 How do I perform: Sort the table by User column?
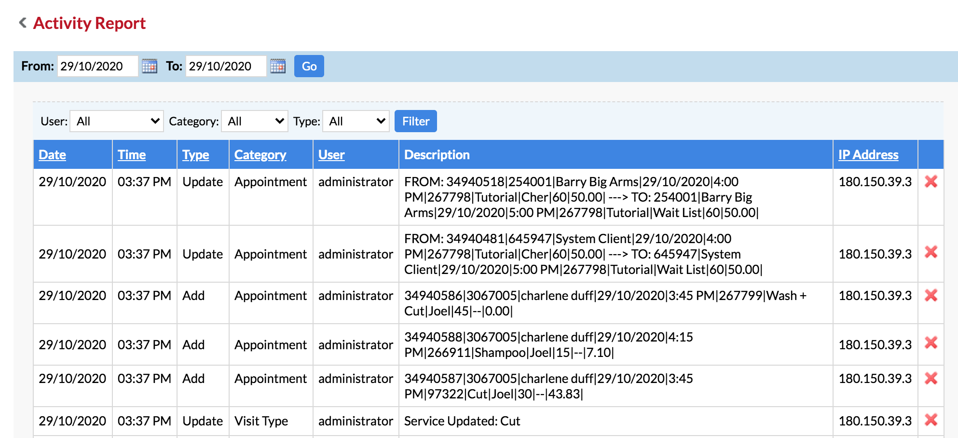click(x=331, y=155)
